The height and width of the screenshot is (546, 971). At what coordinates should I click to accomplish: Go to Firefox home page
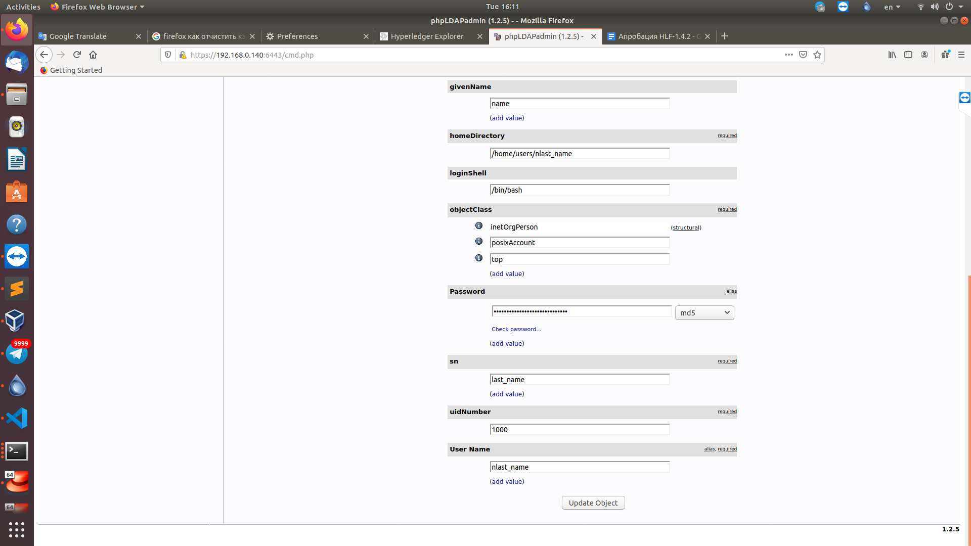click(93, 55)
